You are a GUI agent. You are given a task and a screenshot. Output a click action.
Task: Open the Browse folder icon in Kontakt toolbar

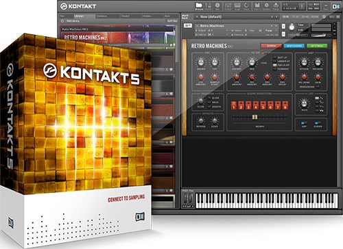click(x=199, y=5)
